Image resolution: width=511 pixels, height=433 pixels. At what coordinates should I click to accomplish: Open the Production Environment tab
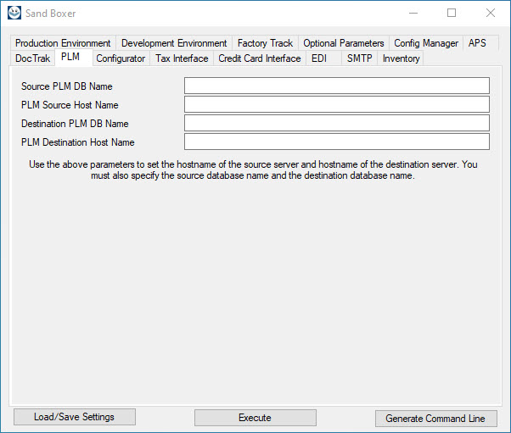tap(63, 43)
